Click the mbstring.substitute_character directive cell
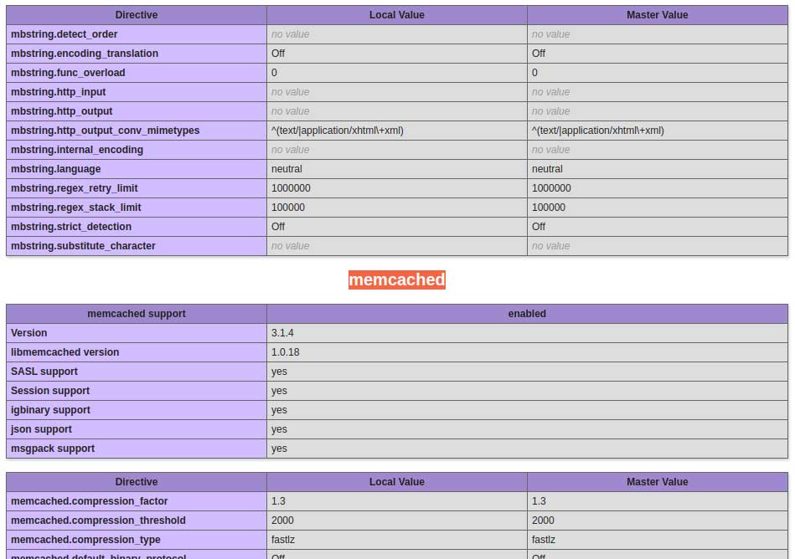The height and width of the screenshot is (559, 795). [x=83, y=246]
